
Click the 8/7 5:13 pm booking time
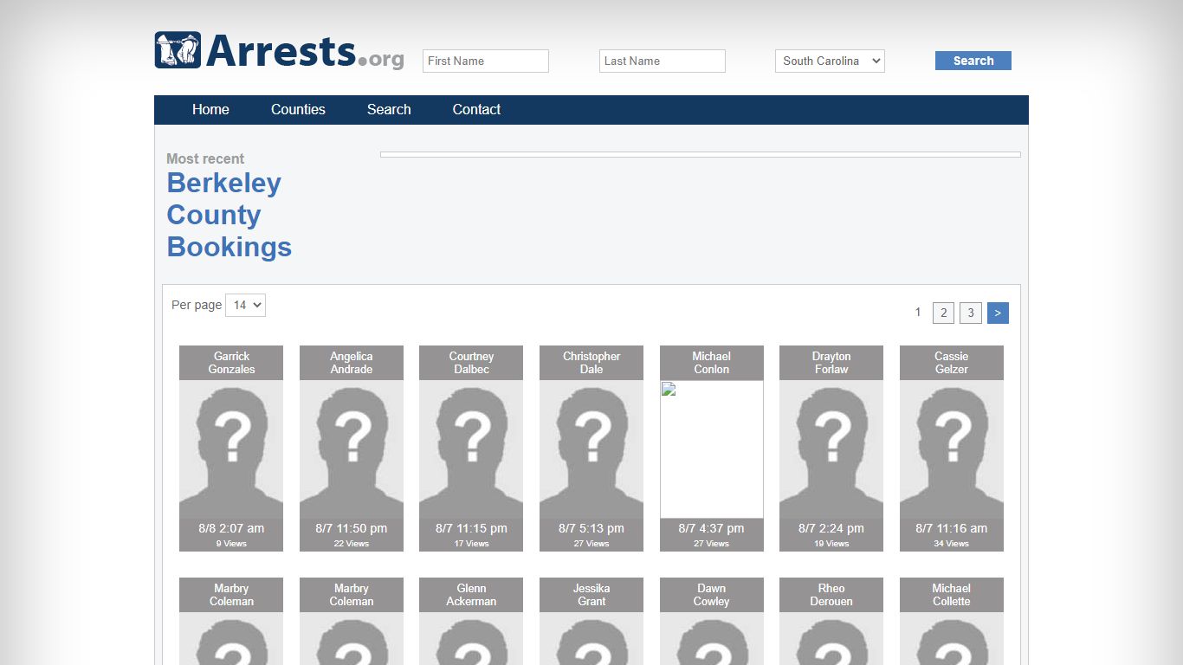[x=591, y=528]
